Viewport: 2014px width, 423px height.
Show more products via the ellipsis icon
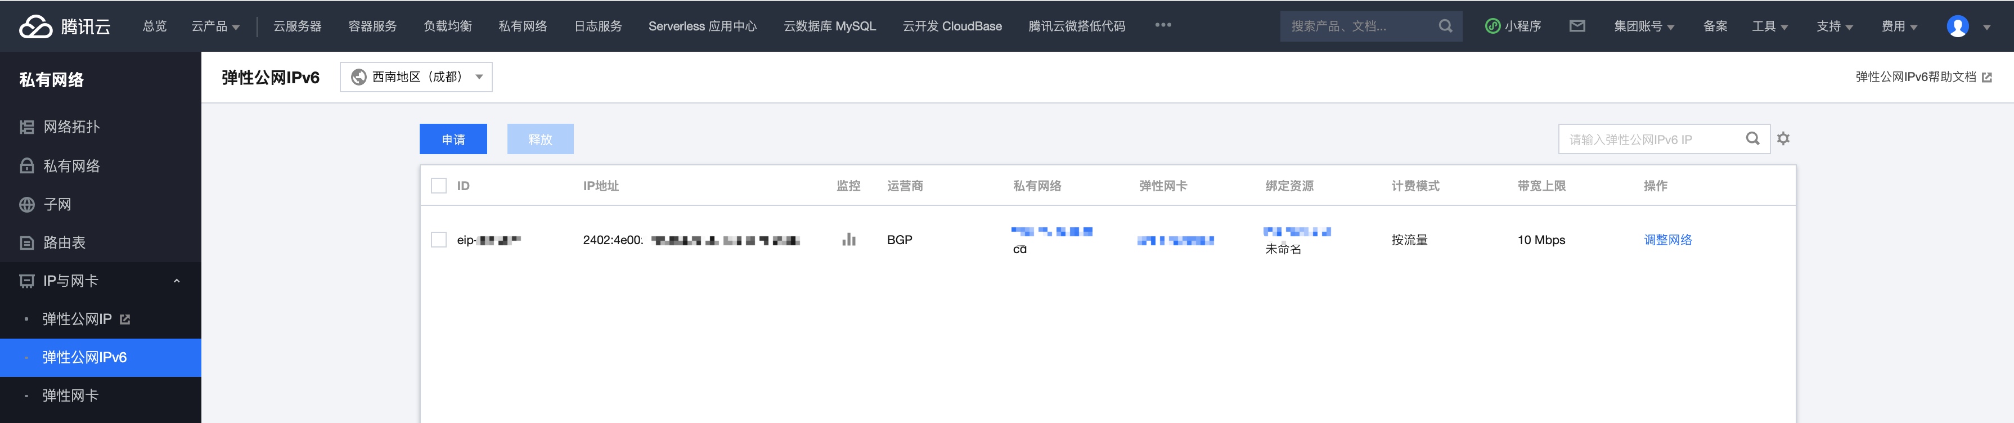(x=1163, y=25)
